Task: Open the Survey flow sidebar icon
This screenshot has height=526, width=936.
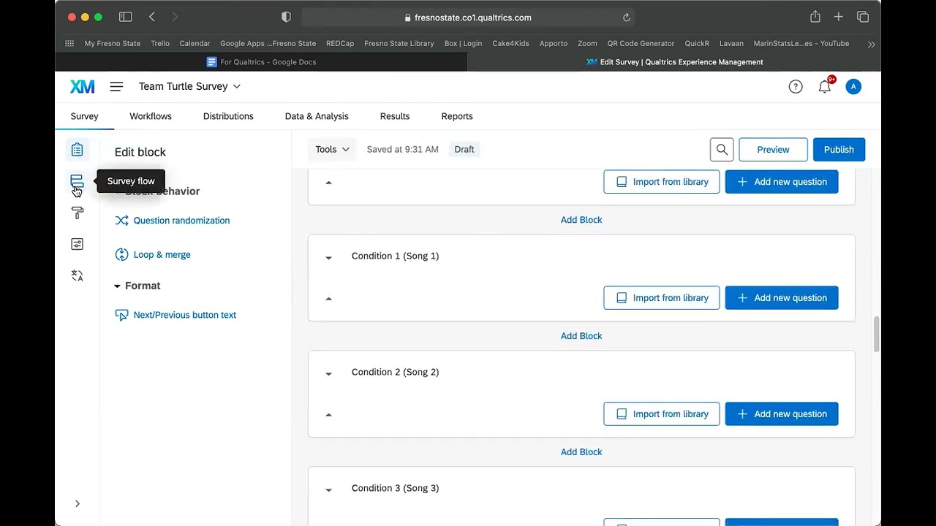Action: coord(77,181)
